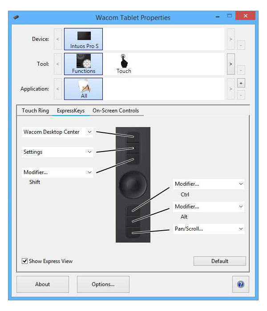Minimize the Wacom Tablet Properties window

[218, 17]
